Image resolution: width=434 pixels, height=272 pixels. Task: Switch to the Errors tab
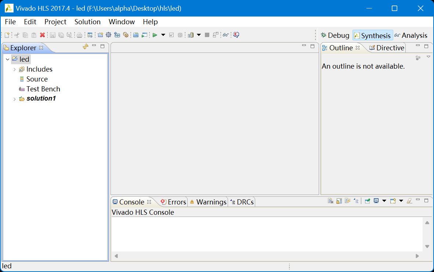[173, 202]
